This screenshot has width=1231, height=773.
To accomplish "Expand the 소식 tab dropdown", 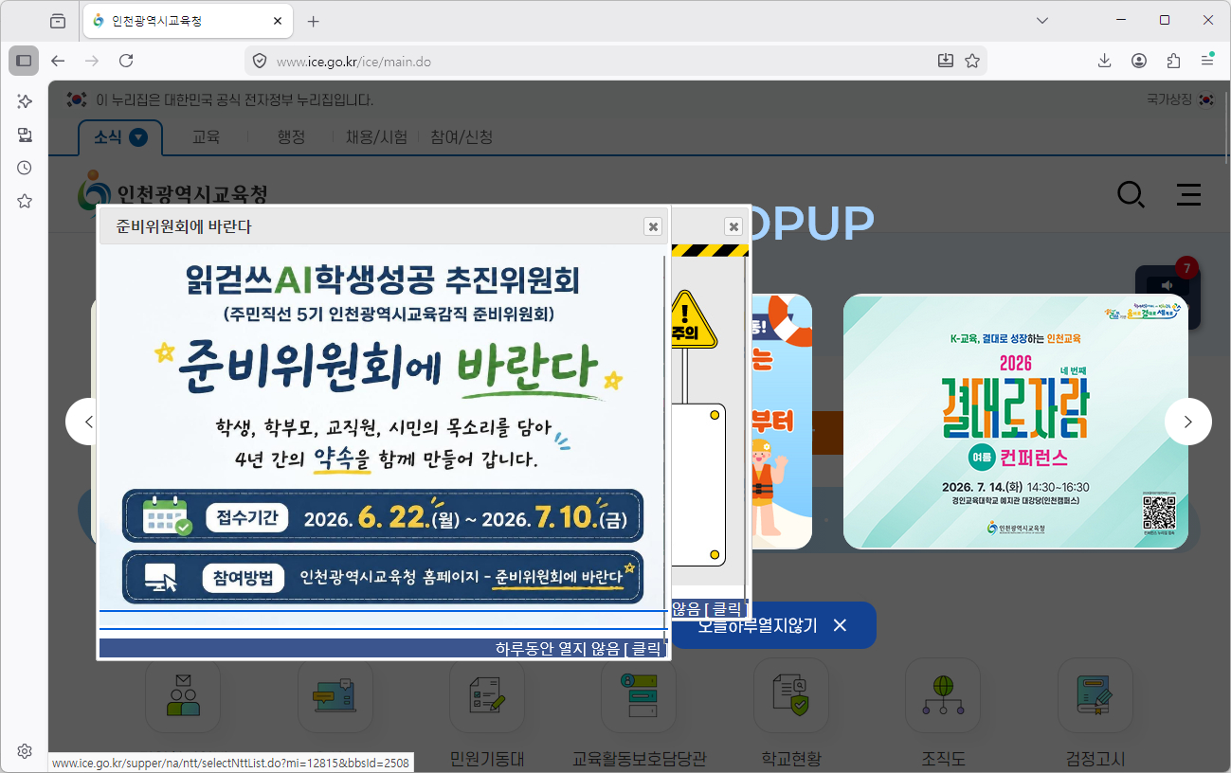I will click(x=138, y=137).
